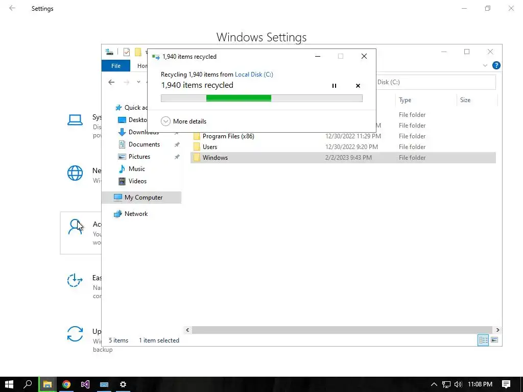Open the File tab in File Explorer
The image size is (523, 392).
116,66
